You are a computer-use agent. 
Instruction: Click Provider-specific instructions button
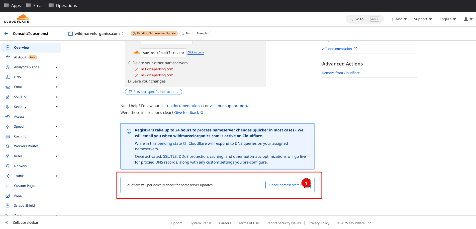[x=153, y=92]
